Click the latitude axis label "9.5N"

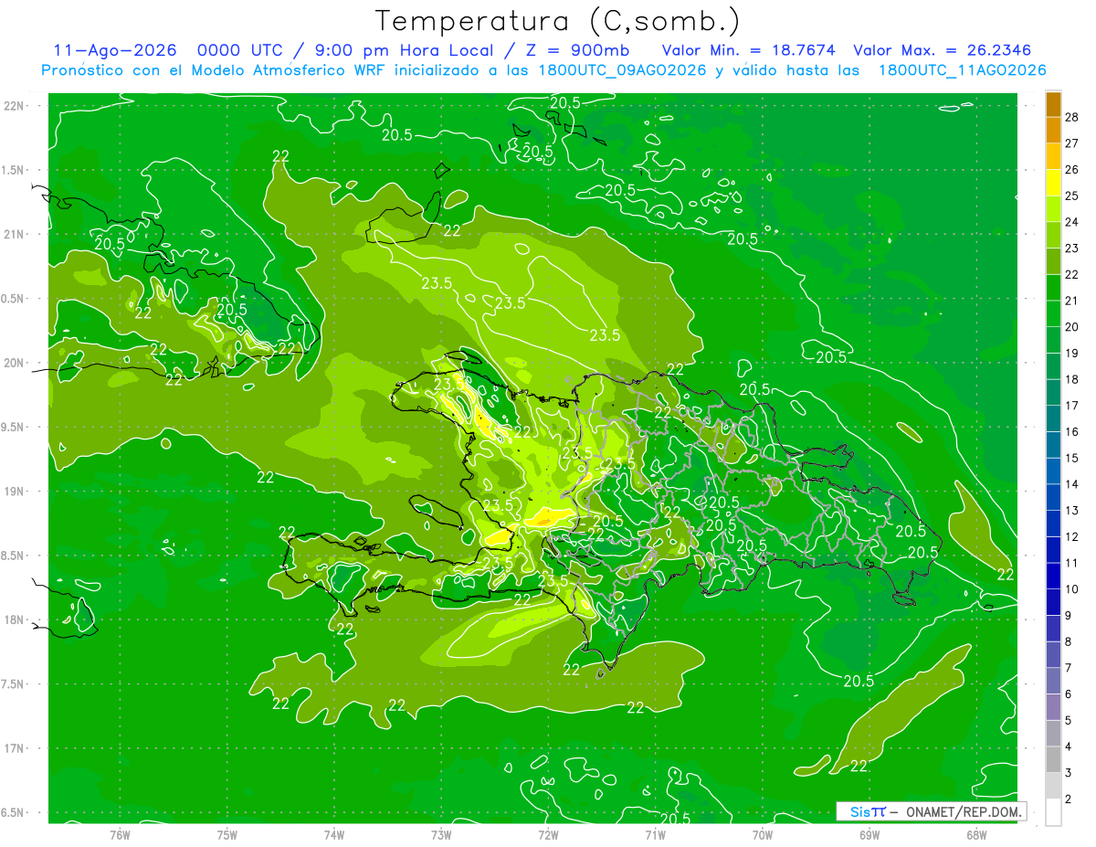click(x=13, y=427)
